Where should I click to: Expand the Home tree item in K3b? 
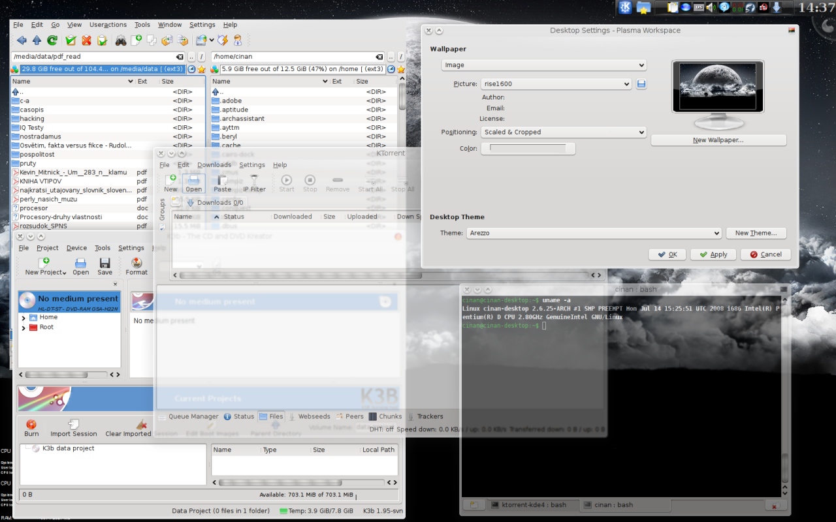coord(24,318)
